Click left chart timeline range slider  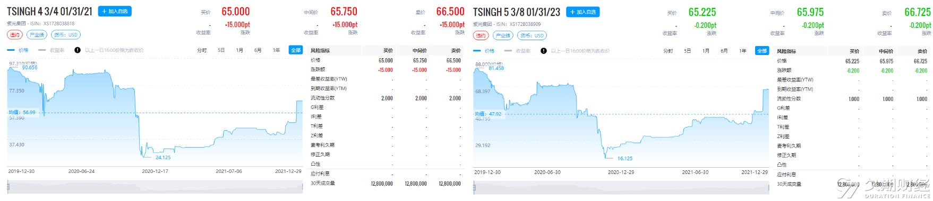(x=155, y=187)
